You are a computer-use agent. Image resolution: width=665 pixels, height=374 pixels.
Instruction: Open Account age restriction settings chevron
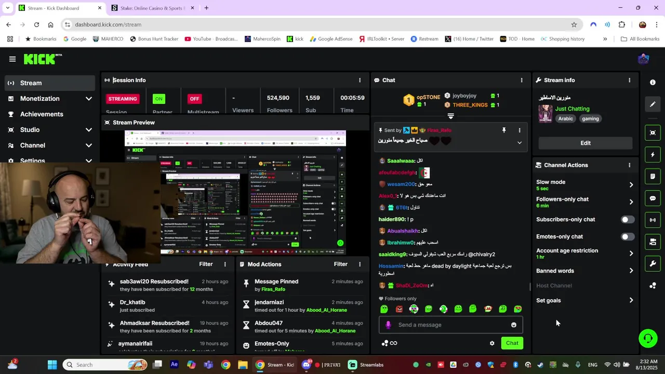coord(631,253)
